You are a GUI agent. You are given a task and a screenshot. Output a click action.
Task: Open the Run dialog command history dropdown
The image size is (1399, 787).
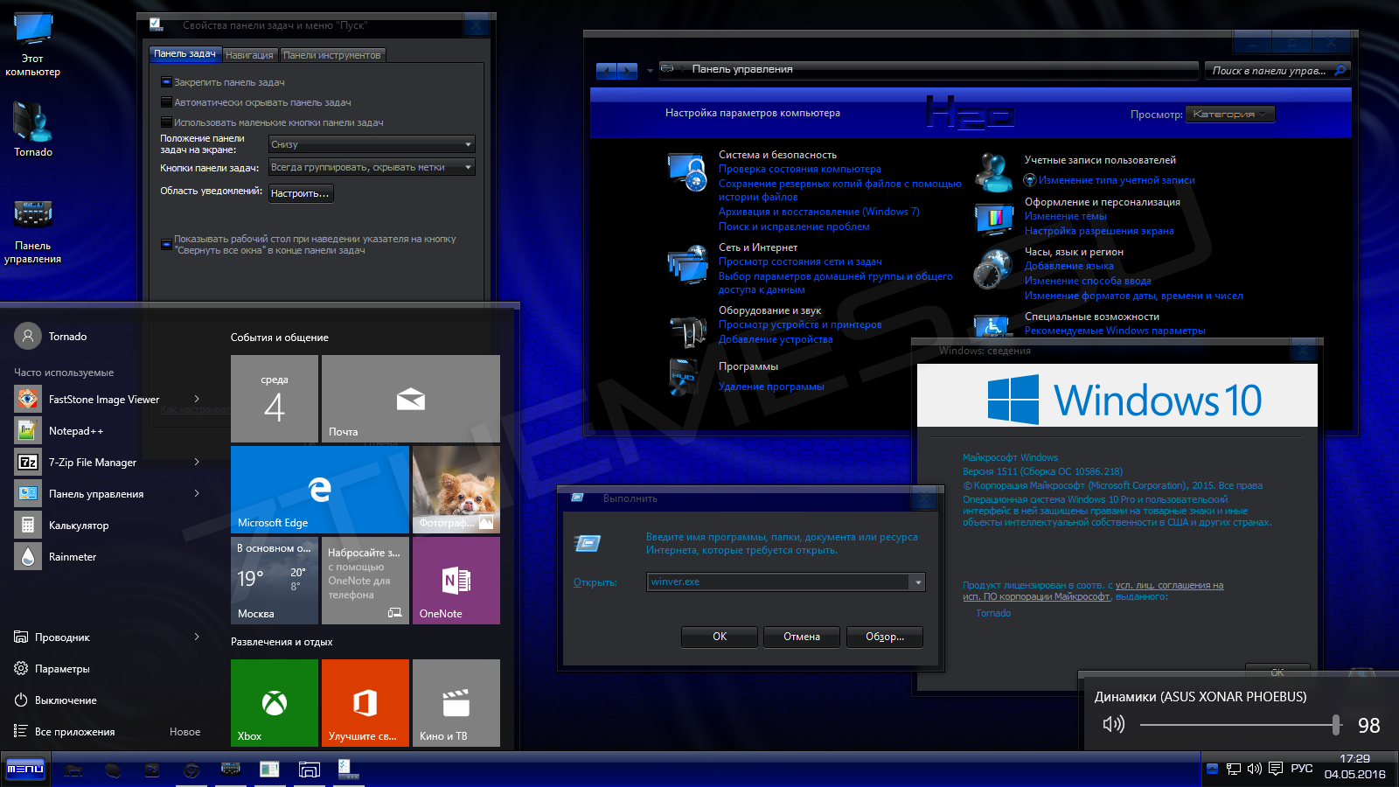point(917,582)
